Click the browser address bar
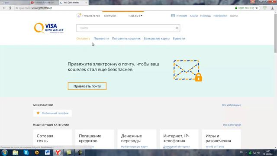This screenshot has width=277, height=156. (124, 8)
